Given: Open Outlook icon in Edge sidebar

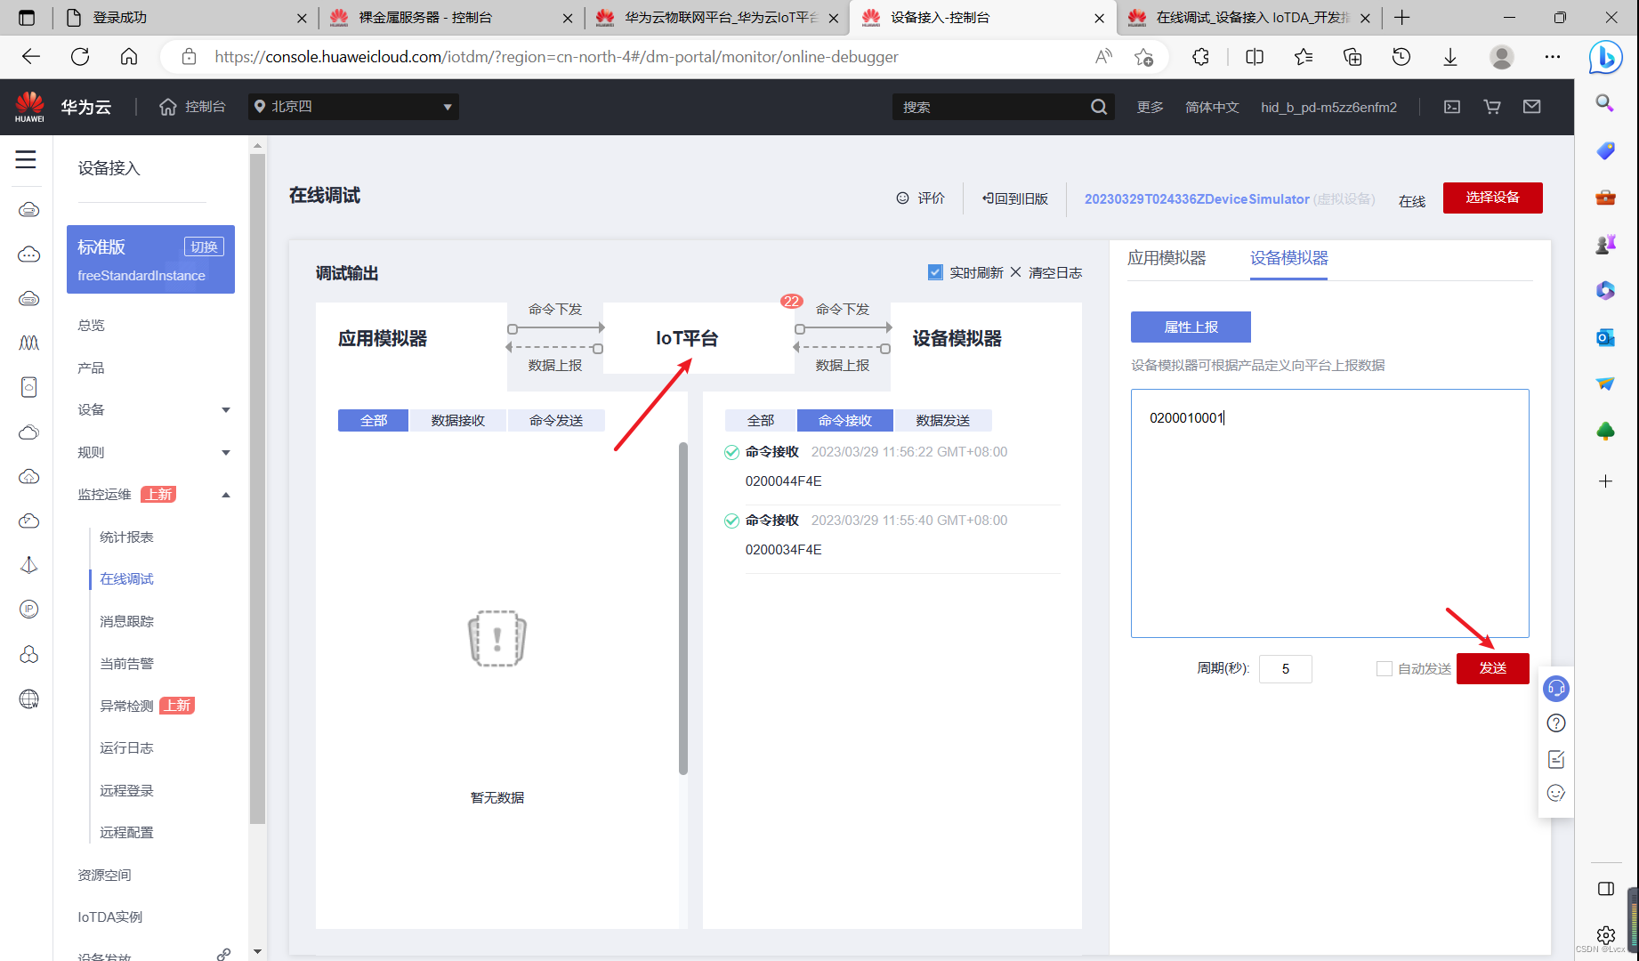Looking at the screenshot, I should click(x=1605, y=337).
